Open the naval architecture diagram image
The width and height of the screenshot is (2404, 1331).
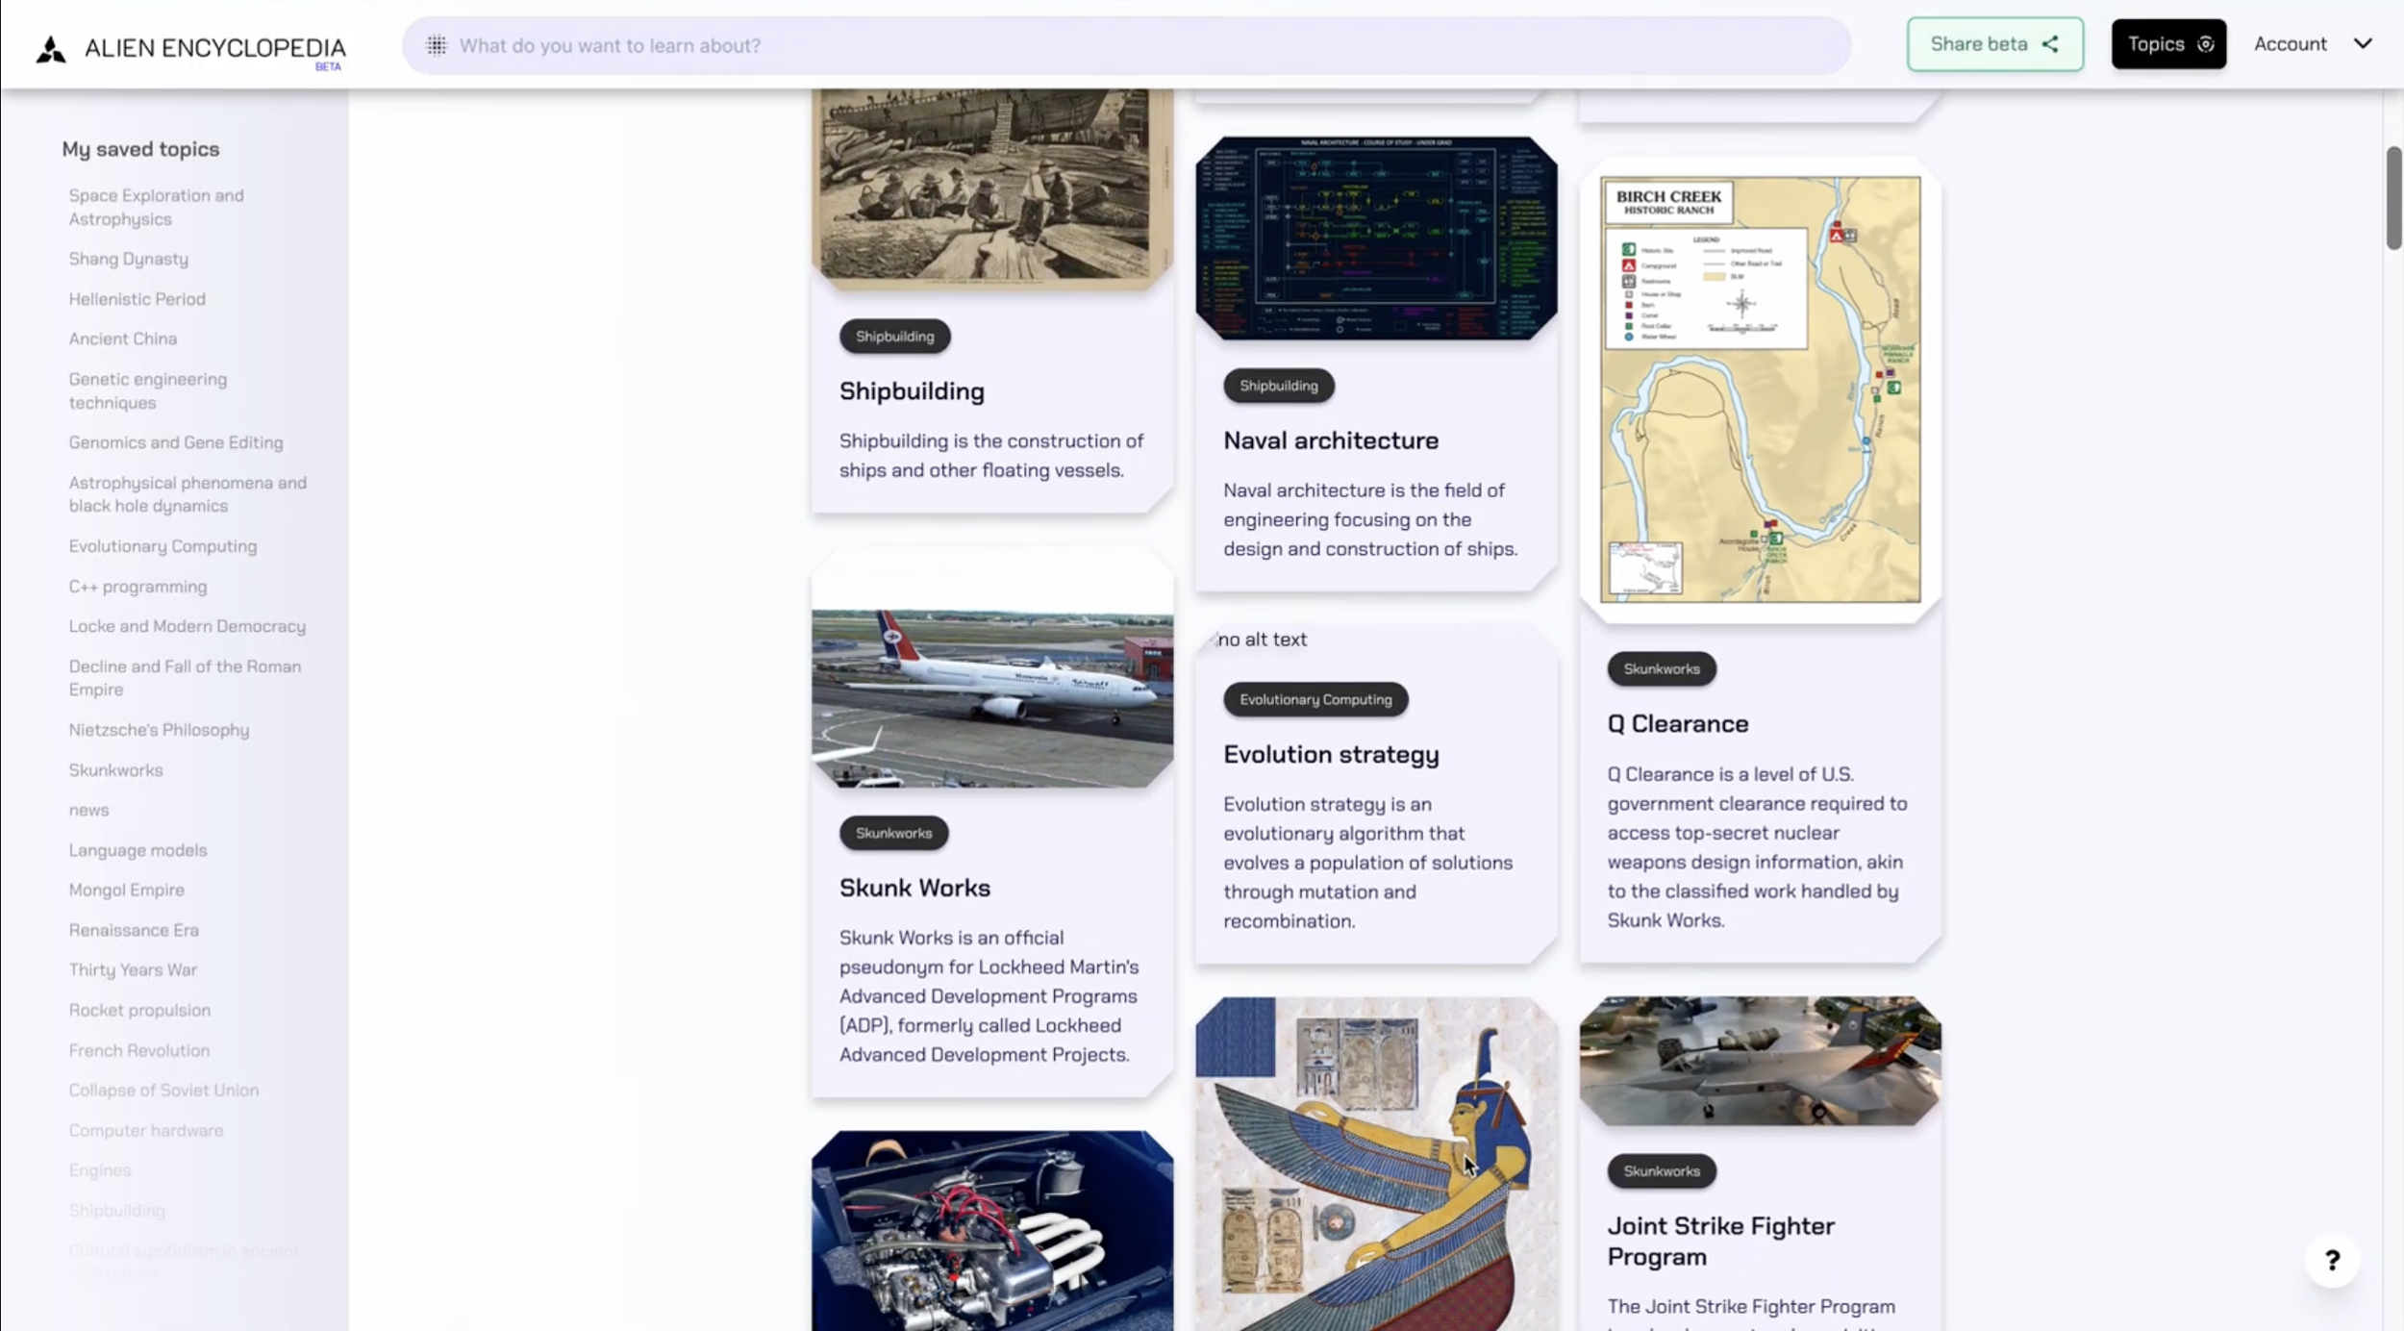[1375, 238]
